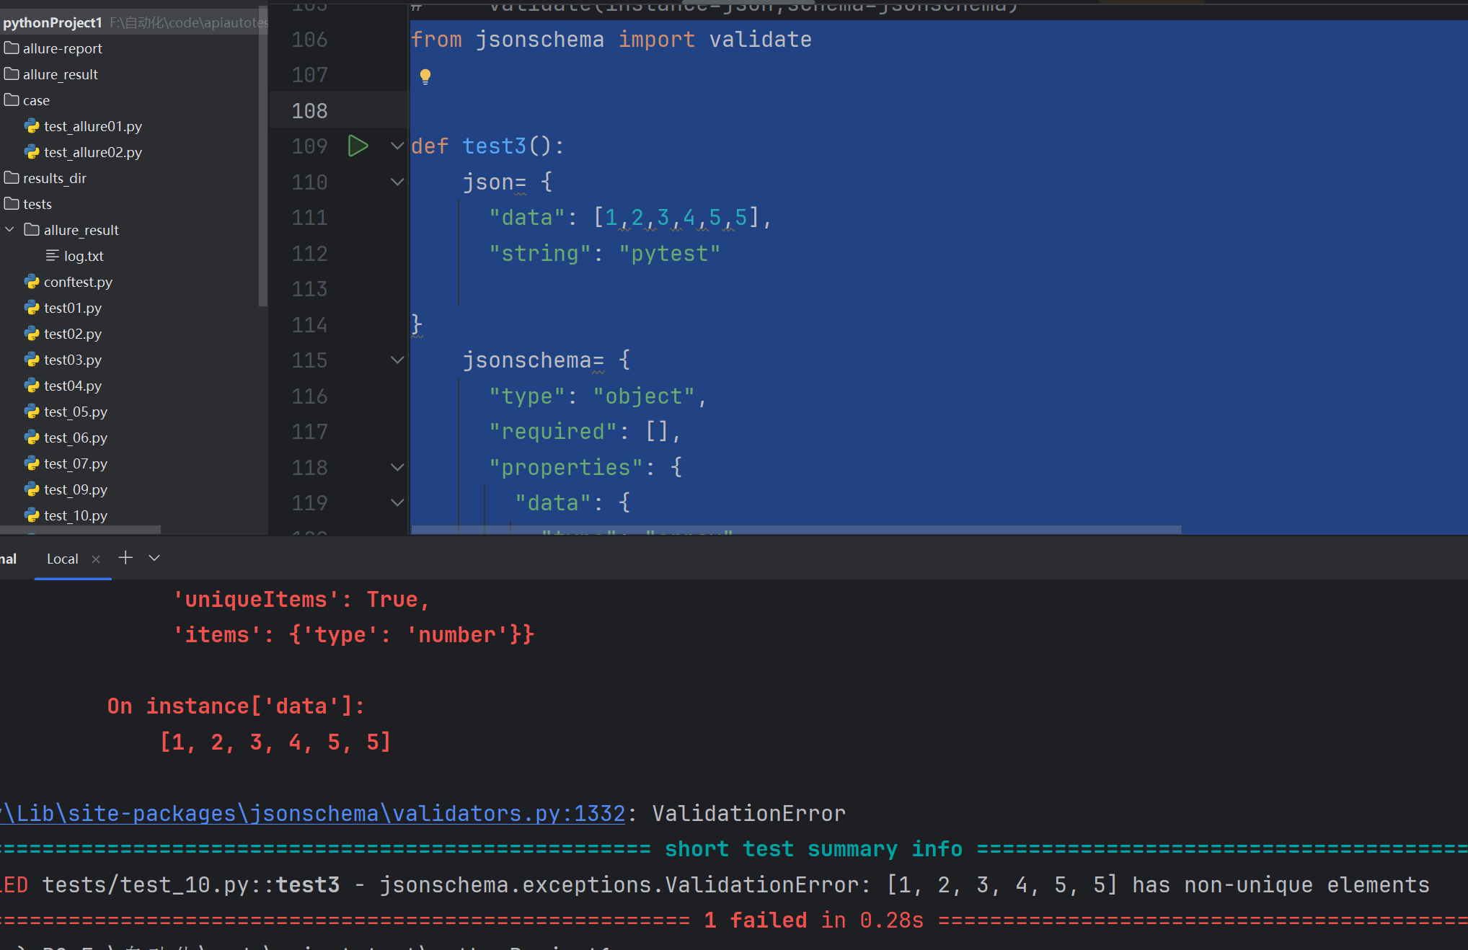The image size is (1468, 950).
Task: Click "1 failed in 0.28s" summary text
Action: [x=814, y=920]
